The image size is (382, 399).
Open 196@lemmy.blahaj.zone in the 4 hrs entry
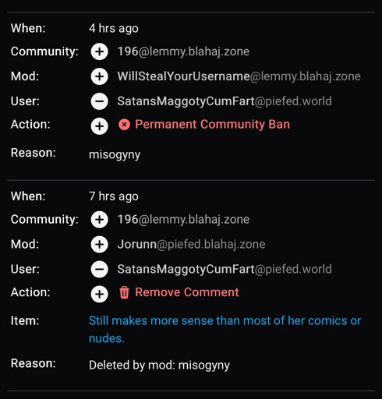tap(183, 51)
